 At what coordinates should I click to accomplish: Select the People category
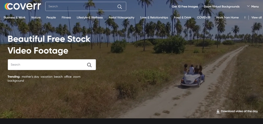51,18
